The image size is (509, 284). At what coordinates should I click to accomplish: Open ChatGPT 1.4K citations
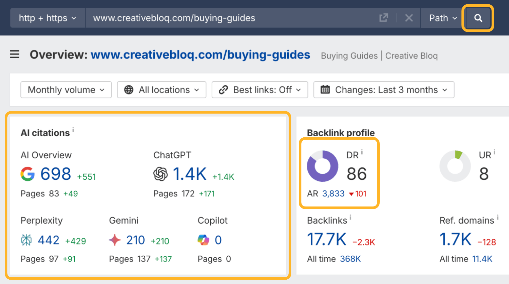pos(190,174)
